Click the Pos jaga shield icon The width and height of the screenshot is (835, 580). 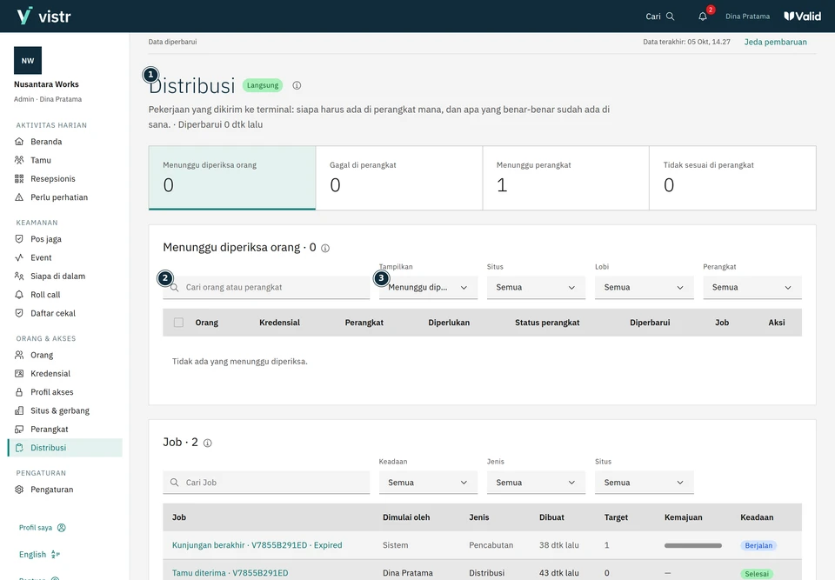19,239
